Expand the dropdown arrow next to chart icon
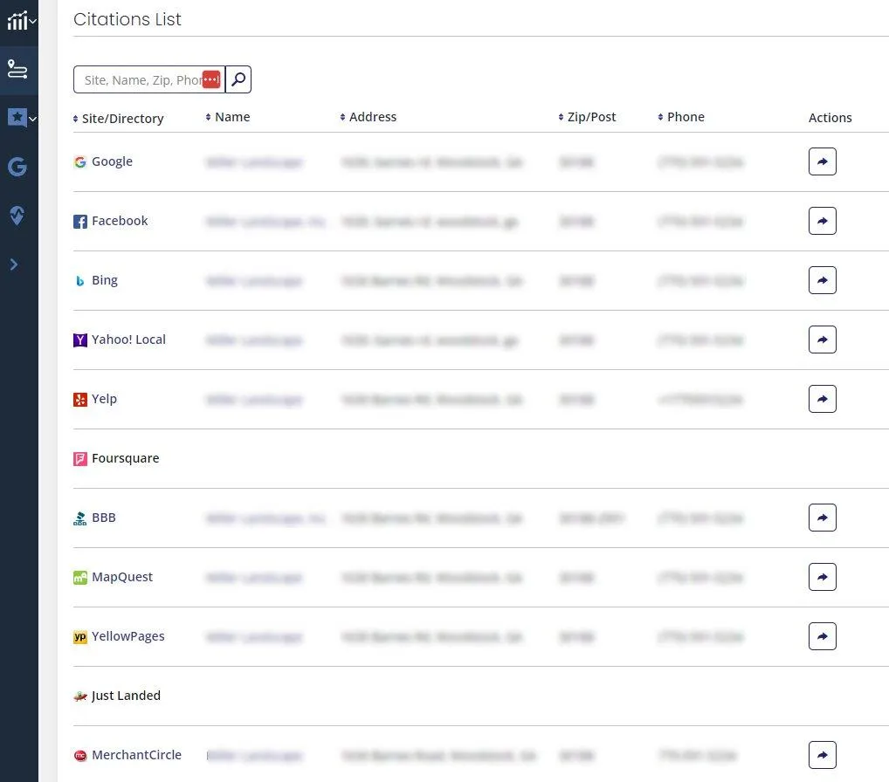Screen dimensions: 889x782 coord(33,22)
